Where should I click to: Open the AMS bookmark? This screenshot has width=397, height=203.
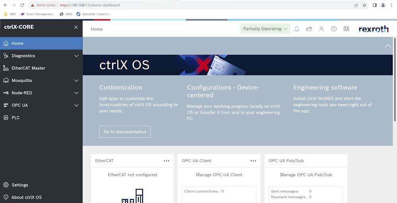[66, 14]
